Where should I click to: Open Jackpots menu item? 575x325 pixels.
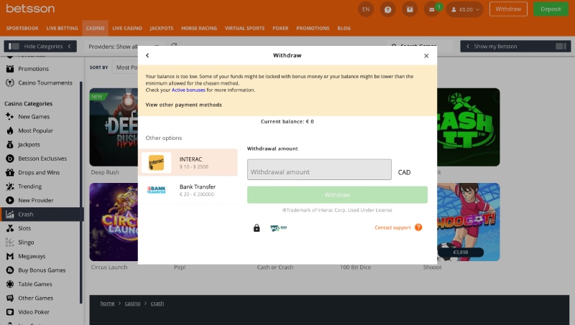[x=161, y=28]
